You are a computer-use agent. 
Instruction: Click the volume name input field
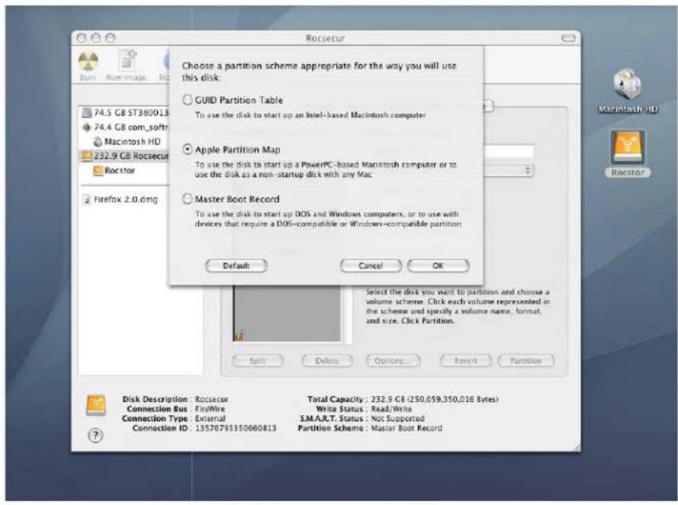pos(509,152)
